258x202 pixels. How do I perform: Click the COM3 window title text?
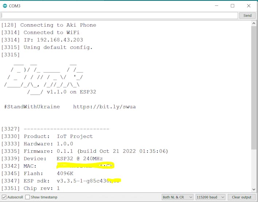tap(15, 6)
